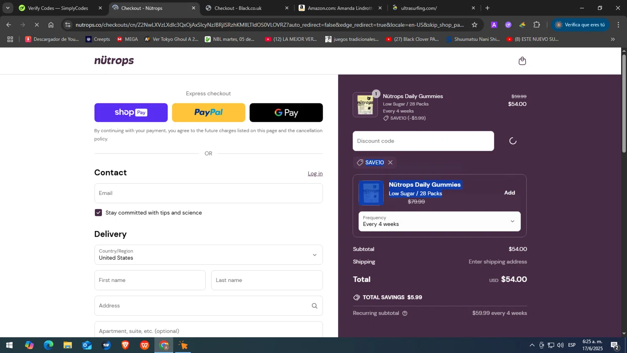Click the address search magnifier icon
Viewport: 627px width, 353px height.
click(314, 306)
